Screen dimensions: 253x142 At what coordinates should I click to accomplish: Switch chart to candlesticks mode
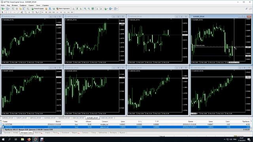77,9
